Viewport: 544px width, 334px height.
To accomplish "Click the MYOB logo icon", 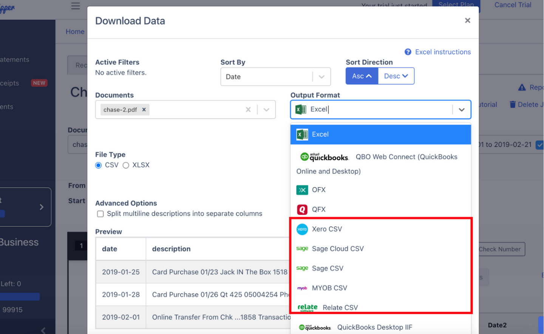I will coord(302,288).
